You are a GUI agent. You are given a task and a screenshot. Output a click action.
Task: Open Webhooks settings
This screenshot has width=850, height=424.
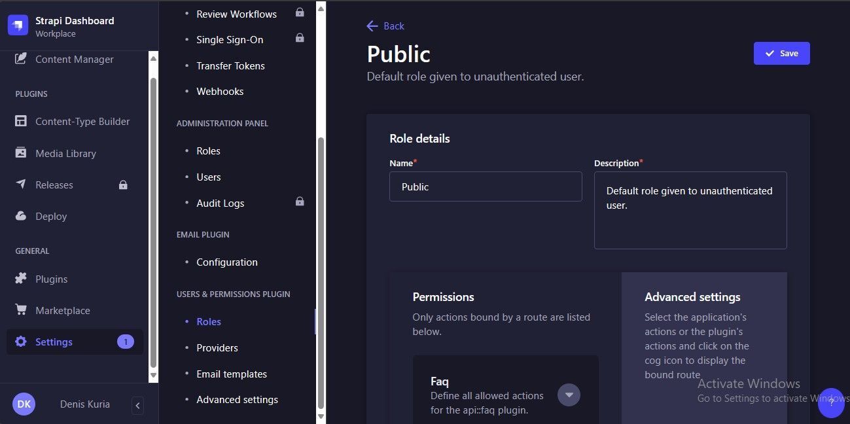coord(220,92)
